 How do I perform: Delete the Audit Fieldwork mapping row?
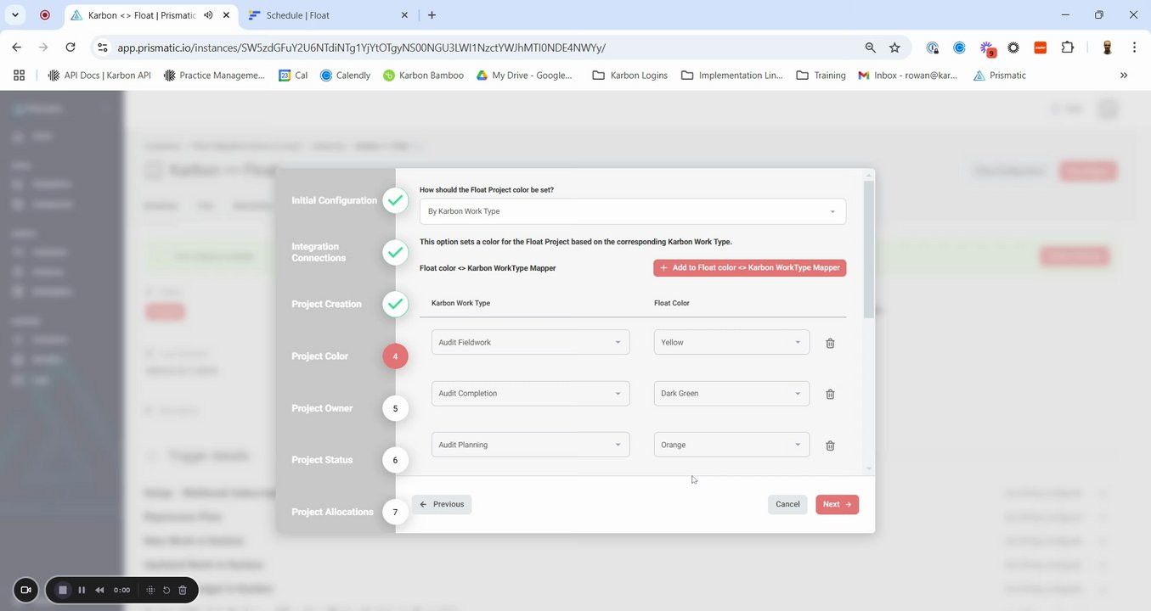[x=831, y=343]
